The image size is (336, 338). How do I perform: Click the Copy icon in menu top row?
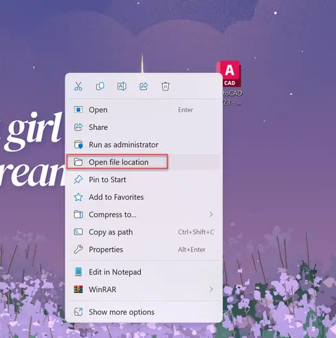100,86
